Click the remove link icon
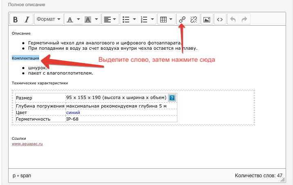This screenshot has width=293, height=185. pos(194,19)
